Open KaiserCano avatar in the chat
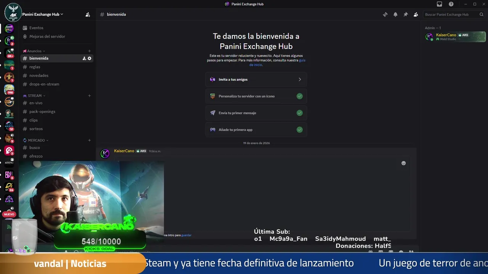This screenshot has height=274, width=488. [105, 153]
